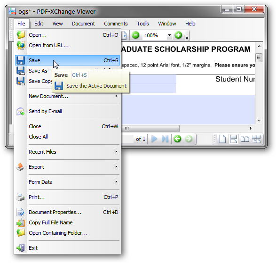Go to next view green forward arrow
This screenshot has height=263, width=276.
[189, 139]
